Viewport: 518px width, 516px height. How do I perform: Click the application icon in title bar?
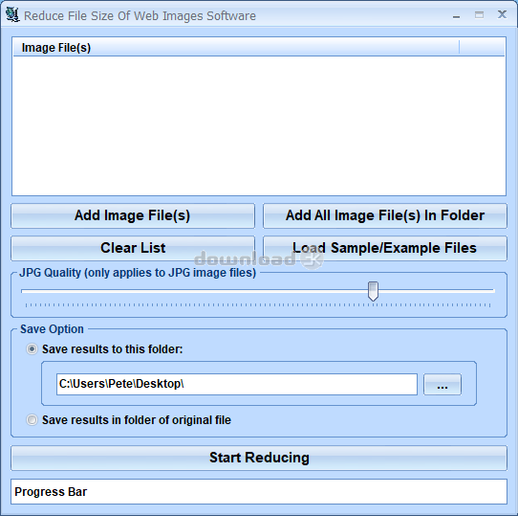click(12, 15)
